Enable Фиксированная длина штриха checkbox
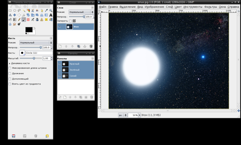The image size is (241, 145). click(10, 68)
